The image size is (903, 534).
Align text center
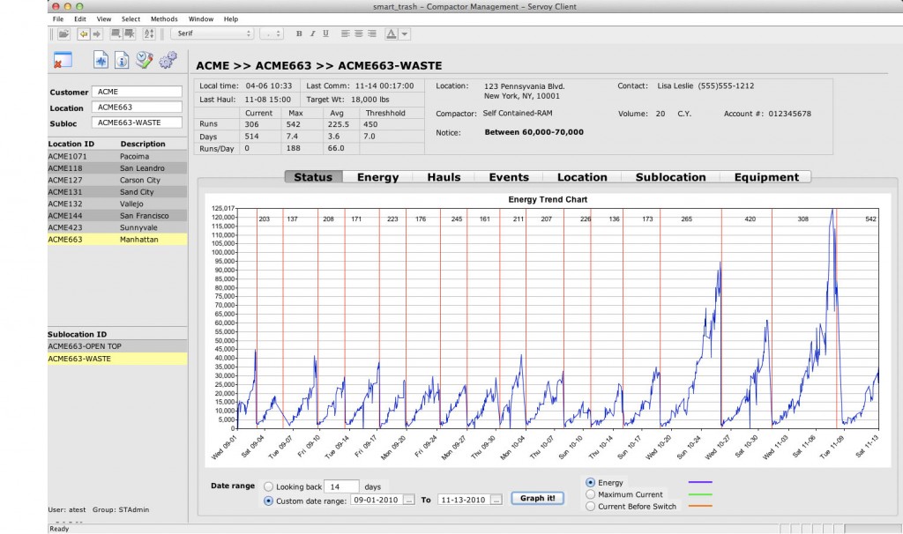(358, 34)
